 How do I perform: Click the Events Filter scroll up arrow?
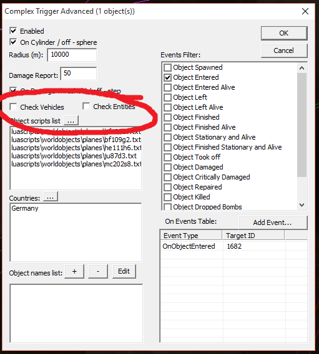point(302,68)
